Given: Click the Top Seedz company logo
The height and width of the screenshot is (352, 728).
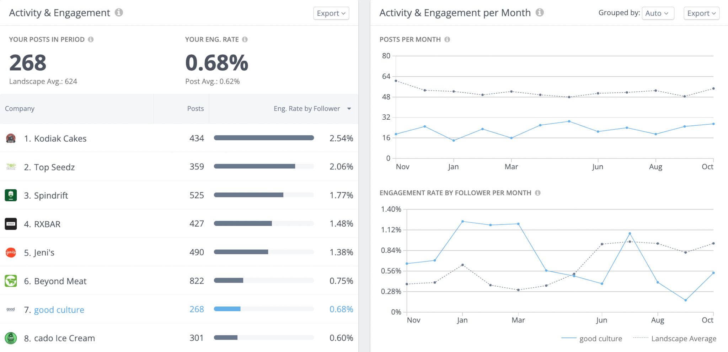Looking at the screenshot, I should coord(11,167).
